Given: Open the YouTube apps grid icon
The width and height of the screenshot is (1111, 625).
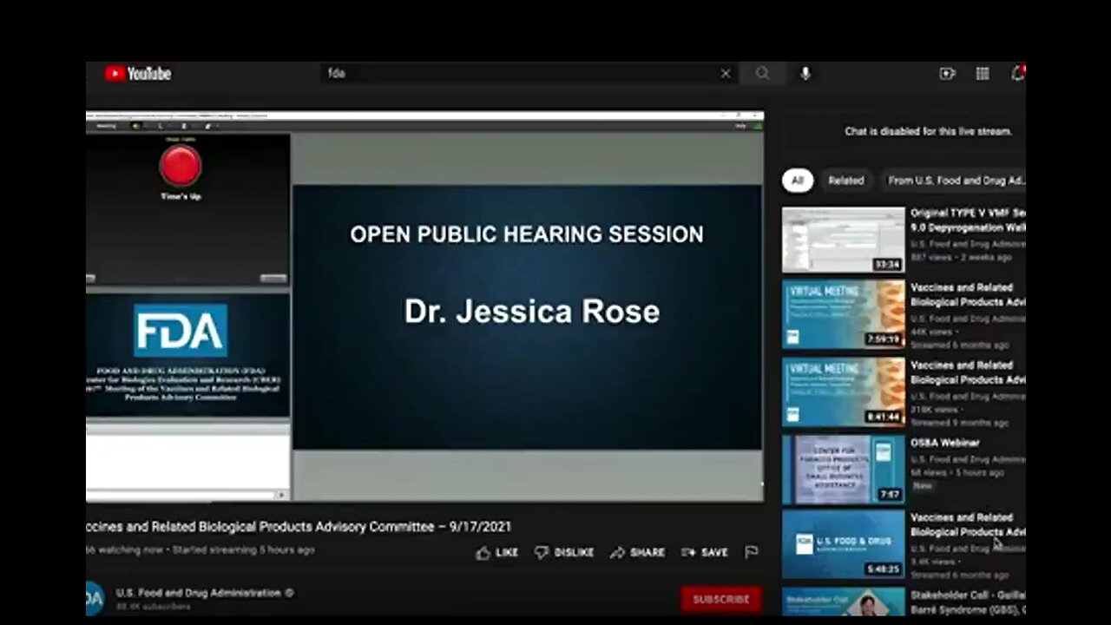Looking at the screenshot, I should (x=983, y=74).
